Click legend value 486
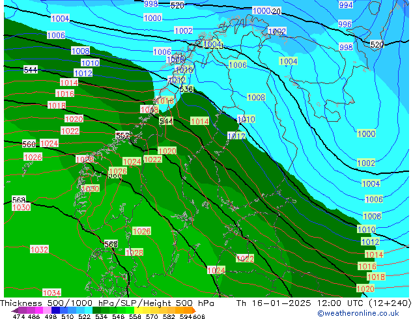The width and height of the screenshot is (413, 319). pyautogui.click(x=34, y=316)
